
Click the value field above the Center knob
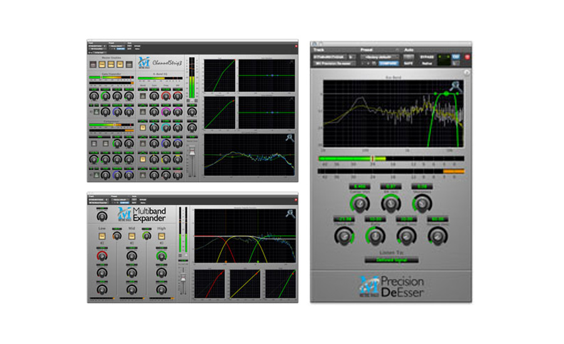(360, 186)
